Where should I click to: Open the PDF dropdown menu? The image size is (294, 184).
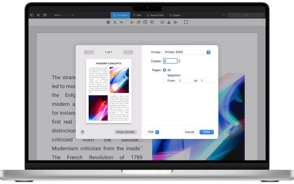pyautogui.click(x=153, y=132)
